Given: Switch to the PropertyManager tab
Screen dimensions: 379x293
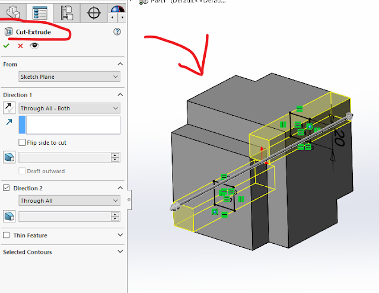Looking at the screenshot, I should pyautogui.click(x=40, y=12).
